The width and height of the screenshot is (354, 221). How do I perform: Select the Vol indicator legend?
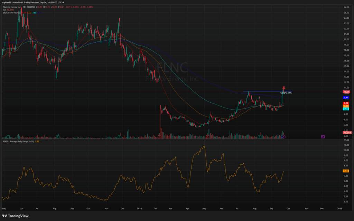point(8,10)
